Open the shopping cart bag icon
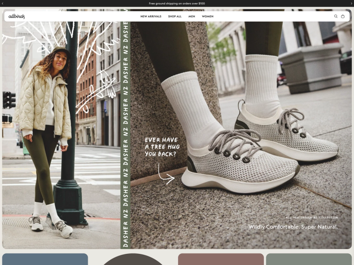 343,16
